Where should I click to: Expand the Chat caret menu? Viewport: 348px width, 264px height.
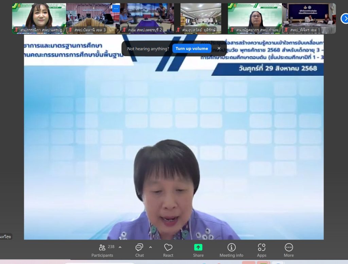pos(151,247)
